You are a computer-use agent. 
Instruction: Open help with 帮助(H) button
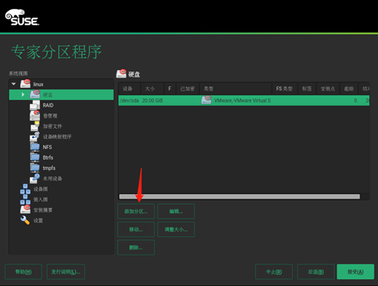24,271
